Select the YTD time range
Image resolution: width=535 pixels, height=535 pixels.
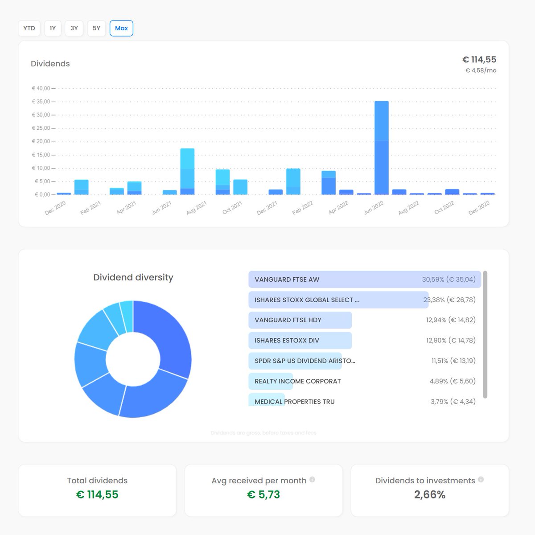click(29, 28)
